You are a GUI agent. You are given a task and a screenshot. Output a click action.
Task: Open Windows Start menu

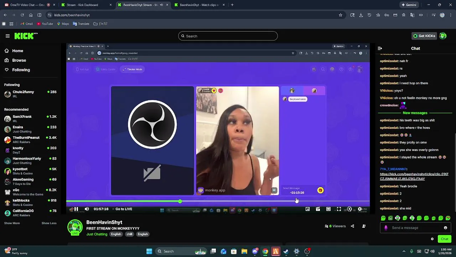coord(149,251)
